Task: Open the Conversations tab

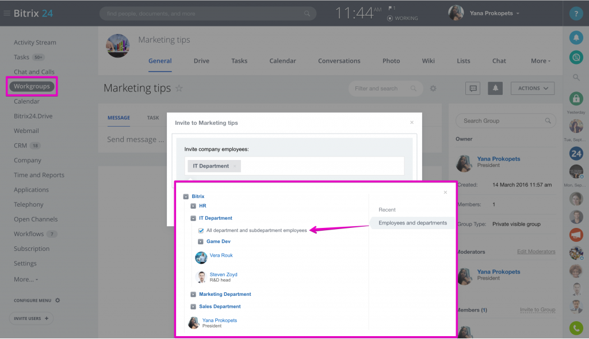Action: point(339,61)
